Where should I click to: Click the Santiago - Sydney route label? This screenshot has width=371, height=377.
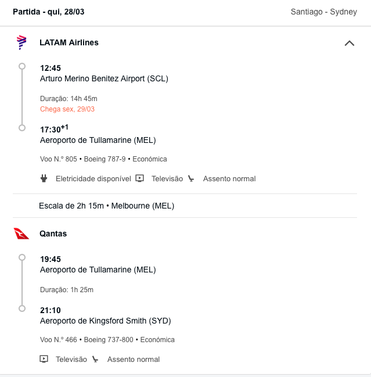323,12
